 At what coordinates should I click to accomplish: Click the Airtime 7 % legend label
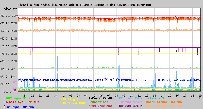click(x=154, y=98)
